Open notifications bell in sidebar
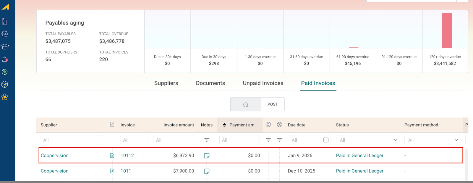Image resolution: width=473 pixels, height=183 pixels. tap(5, 59)
